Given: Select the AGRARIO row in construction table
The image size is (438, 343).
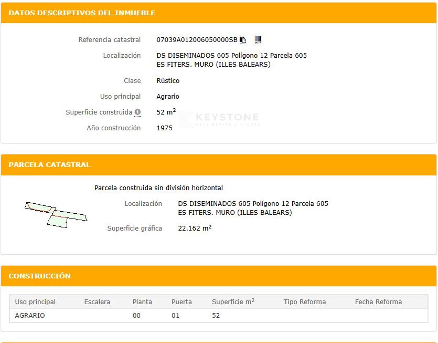Looking at the screenshot, I should coord(30,315).
